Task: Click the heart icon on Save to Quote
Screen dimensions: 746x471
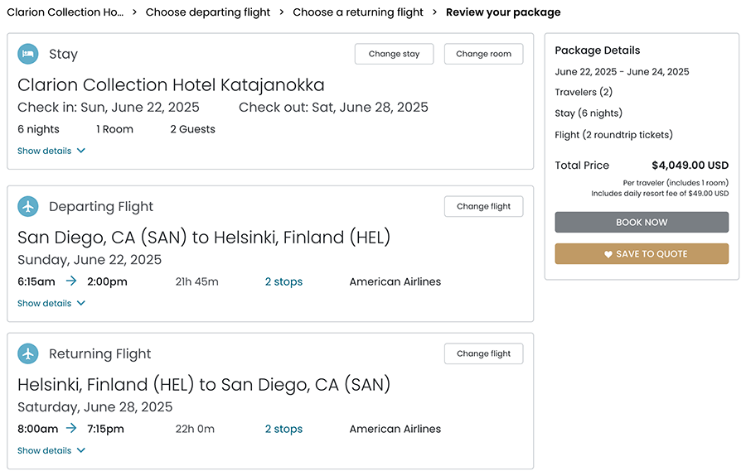Action: click(608, 254)
